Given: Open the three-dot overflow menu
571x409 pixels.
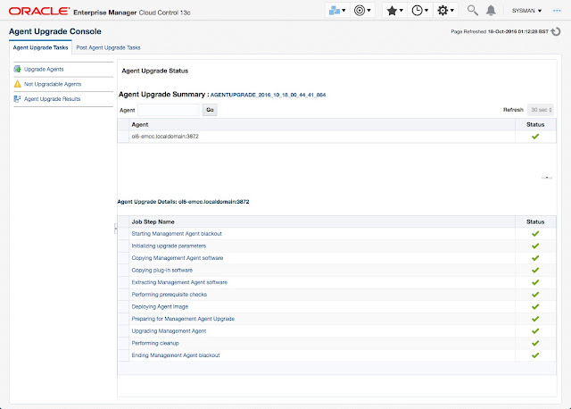Looking at the screenshot, I should coord(557,11).
